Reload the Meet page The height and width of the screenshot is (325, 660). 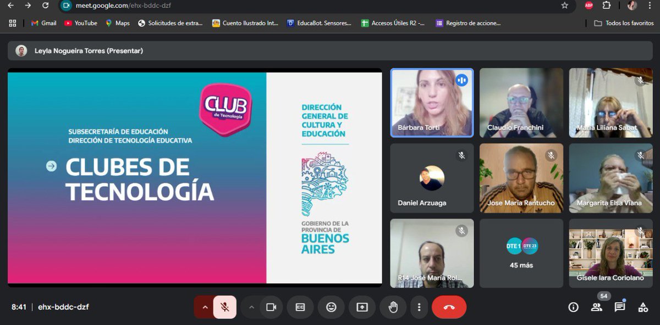point(46,5)
